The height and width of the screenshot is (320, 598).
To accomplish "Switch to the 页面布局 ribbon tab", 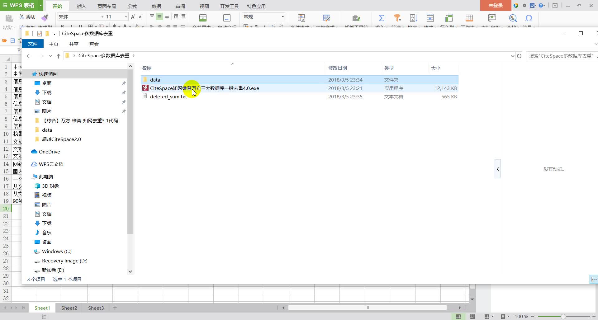I will [x=107, y=6].
